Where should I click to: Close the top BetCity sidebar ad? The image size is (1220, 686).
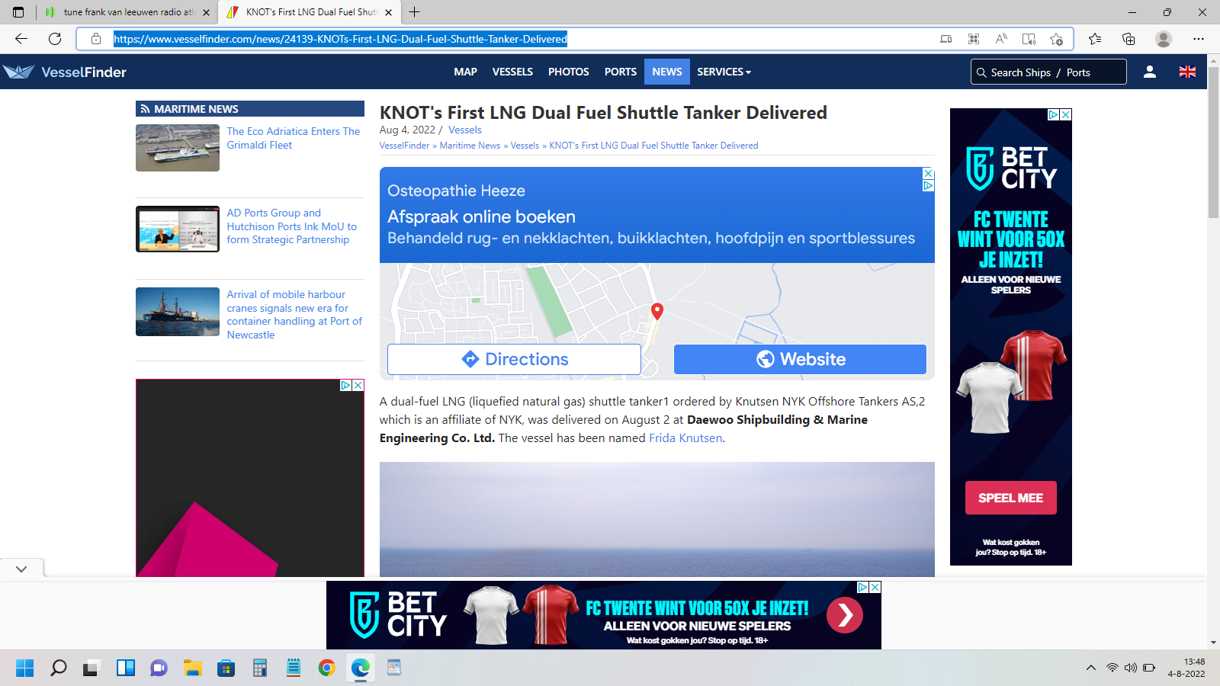pos(1066,114)
